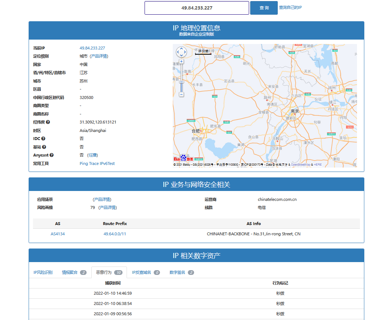Viewport: 390px width, 320px height.
Task: Click the map zoom out minus button
Action: [181, 94]
